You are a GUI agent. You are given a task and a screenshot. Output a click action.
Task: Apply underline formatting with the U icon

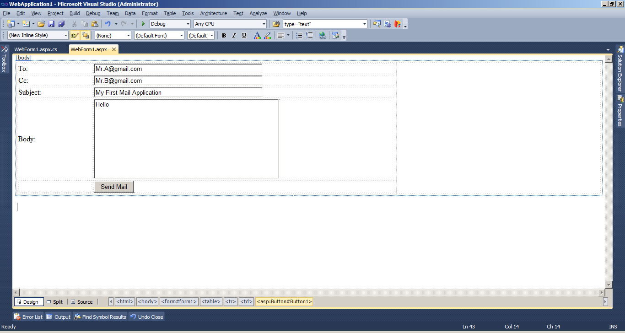(244, 35)
